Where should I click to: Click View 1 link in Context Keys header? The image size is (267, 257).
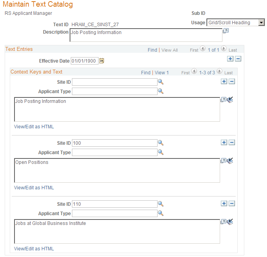click(161, 73)
